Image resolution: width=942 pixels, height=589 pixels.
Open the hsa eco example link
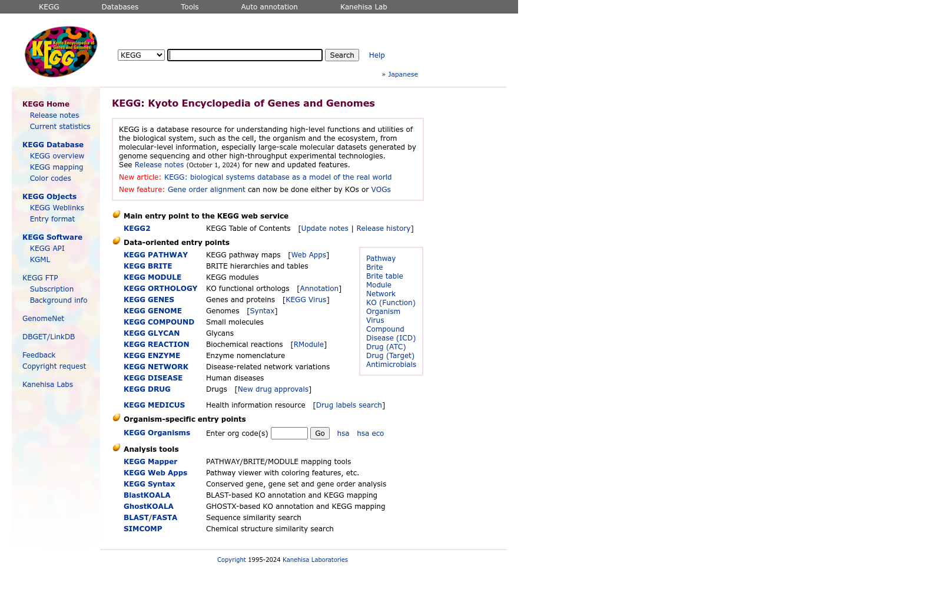(x=370, y=434)
